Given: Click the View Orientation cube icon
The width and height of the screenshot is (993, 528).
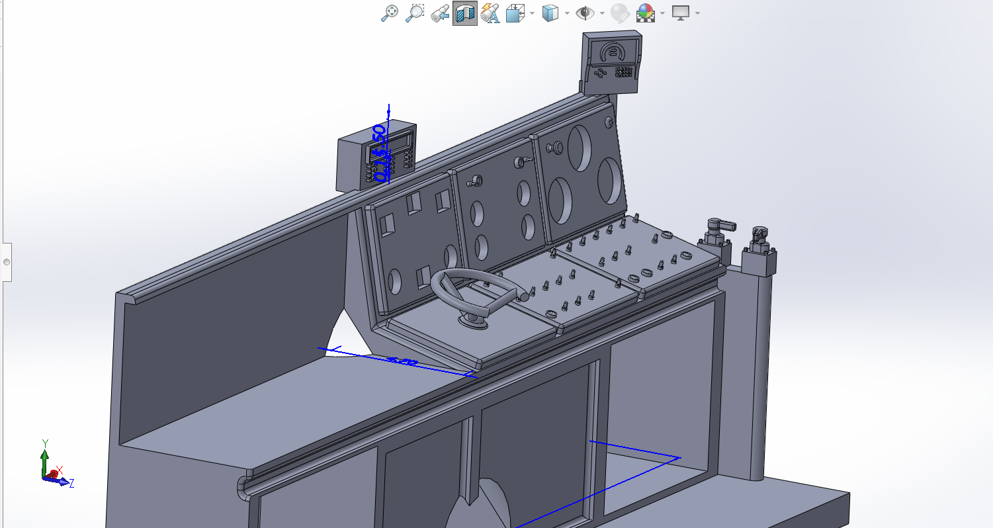Looking at the screenshot, I should click(515, 13).
